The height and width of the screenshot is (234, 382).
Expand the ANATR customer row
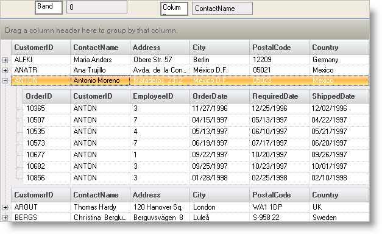coord(5,70)
